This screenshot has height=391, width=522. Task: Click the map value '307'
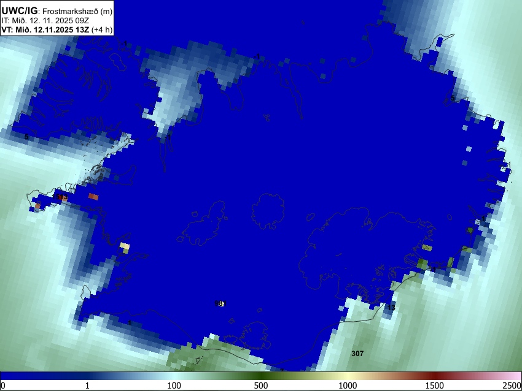pos(357,354)
